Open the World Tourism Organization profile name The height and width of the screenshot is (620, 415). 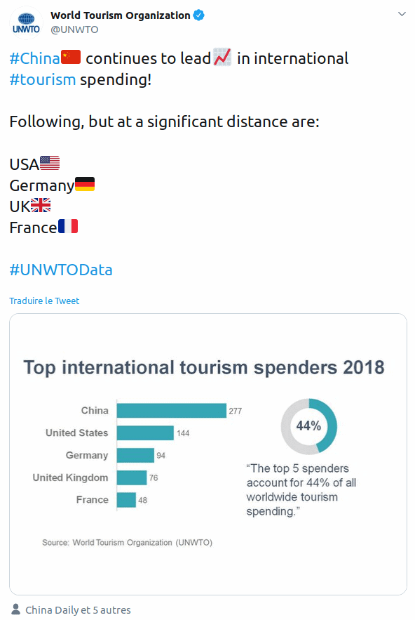coord(121,15)
